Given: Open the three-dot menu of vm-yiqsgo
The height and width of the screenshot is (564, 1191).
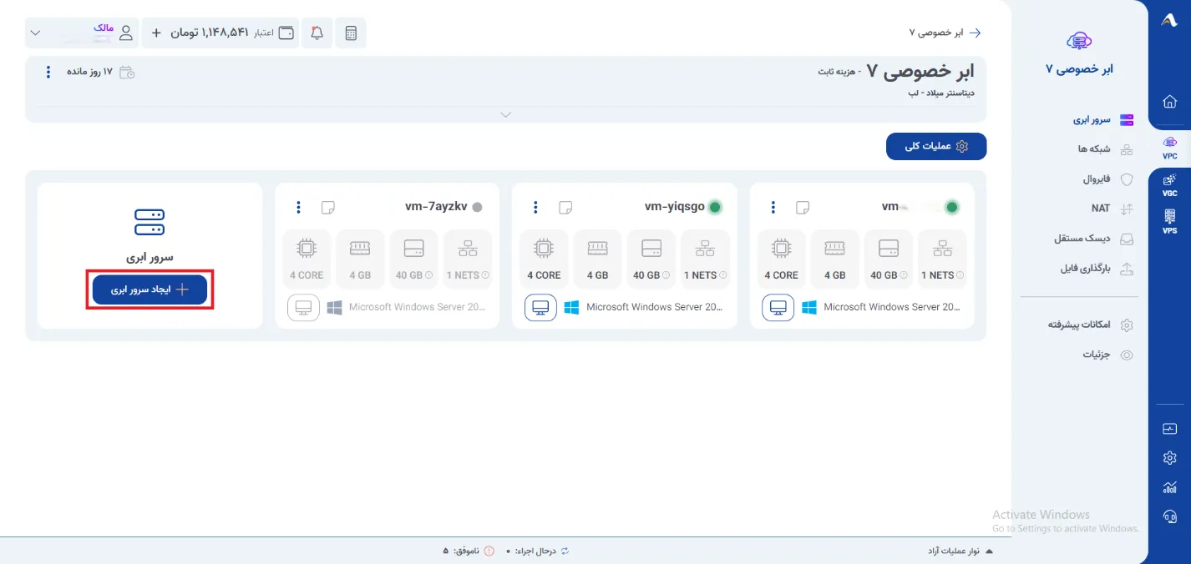Looking at the screenshot, I should coord(536,207).
